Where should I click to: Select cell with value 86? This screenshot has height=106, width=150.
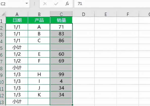(x=61, y=40)
